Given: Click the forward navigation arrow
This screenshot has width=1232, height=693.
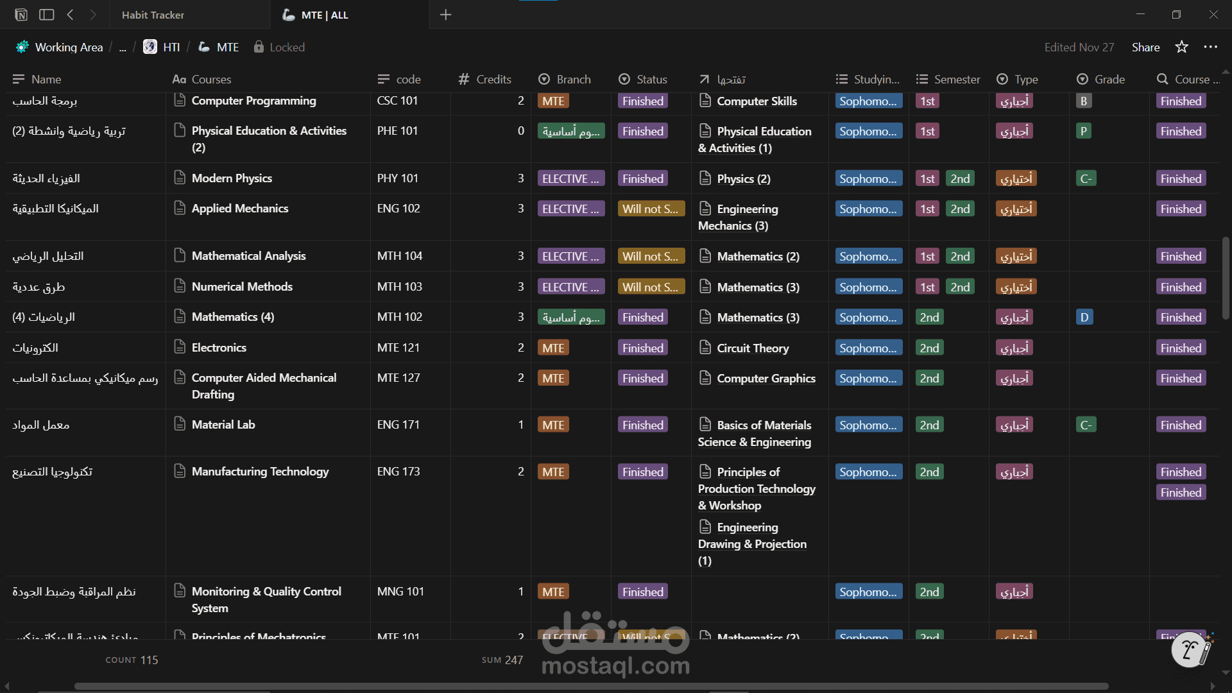Looking at the screenshot, I should tap(94, 14).
